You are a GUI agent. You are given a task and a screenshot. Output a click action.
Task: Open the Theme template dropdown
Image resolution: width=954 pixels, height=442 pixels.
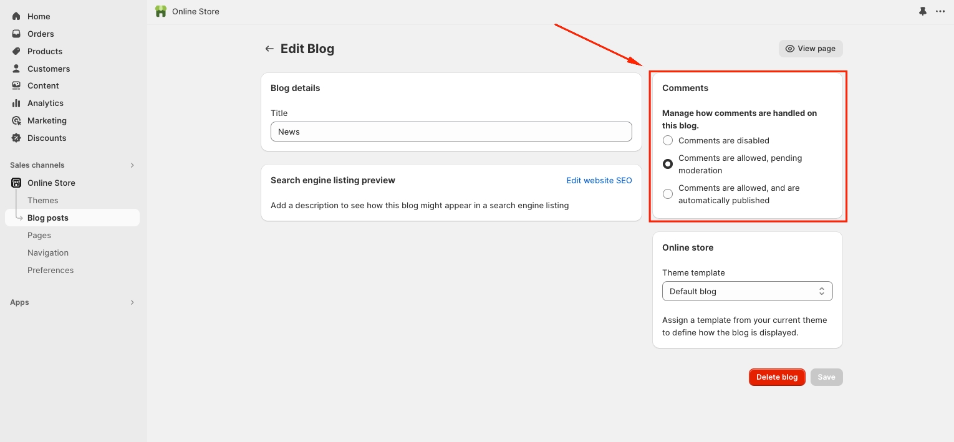[747, 291]
